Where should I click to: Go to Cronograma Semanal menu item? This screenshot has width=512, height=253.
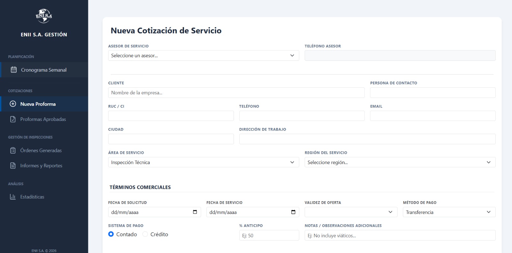[44, 70]
